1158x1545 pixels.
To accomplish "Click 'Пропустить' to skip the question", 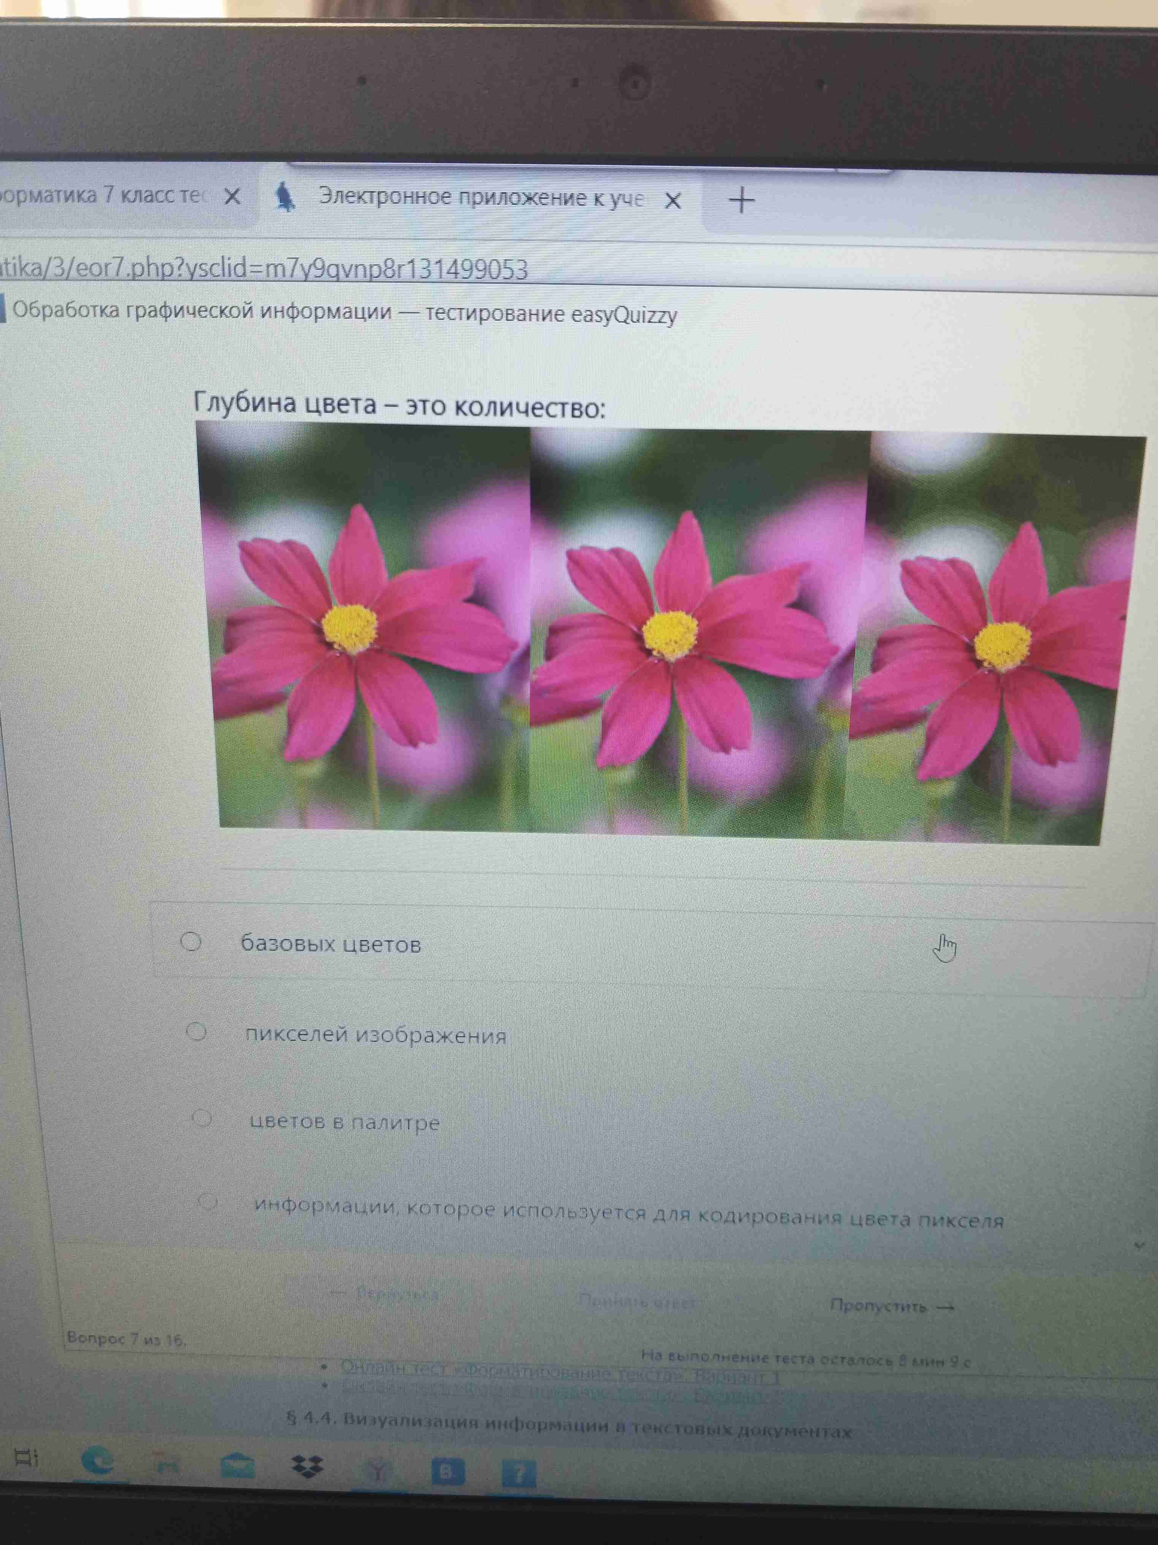I will click(x=891, y=1305).
